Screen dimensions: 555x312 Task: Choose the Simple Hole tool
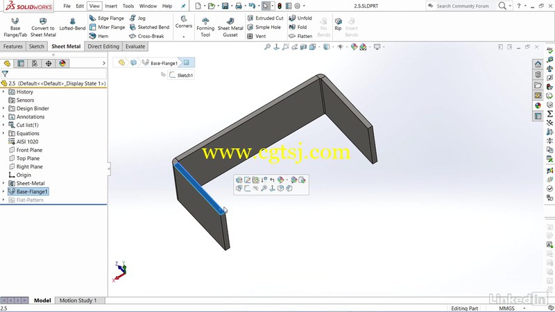pyautogui.click(x=264, y=27)
